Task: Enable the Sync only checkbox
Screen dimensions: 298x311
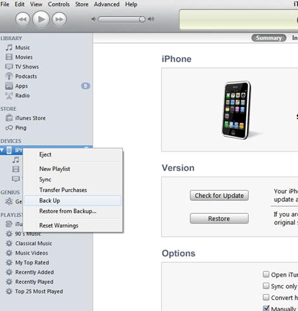Action: pyautogui.click(x=266, y=286)
